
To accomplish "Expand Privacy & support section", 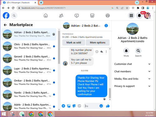I will [x=132, y=86].
